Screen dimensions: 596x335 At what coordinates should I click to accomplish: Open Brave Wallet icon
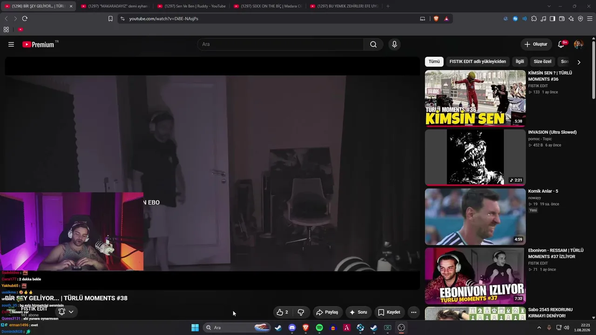coord(562,19)
